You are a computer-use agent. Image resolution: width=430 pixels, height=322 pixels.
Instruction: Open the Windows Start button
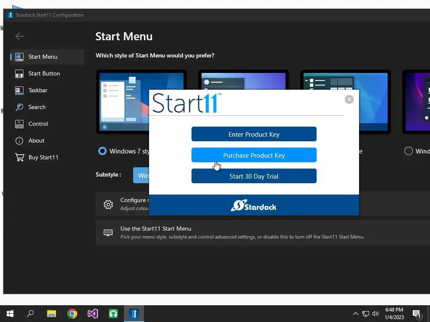[10, 314]
